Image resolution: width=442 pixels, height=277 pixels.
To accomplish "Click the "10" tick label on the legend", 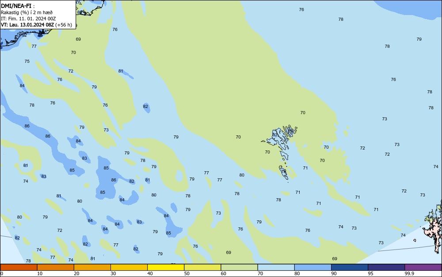I will [x=40, y=273].
